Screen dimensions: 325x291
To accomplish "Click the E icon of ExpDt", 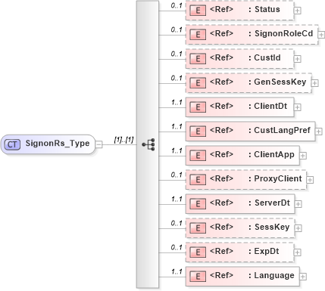I will (198, 252).
